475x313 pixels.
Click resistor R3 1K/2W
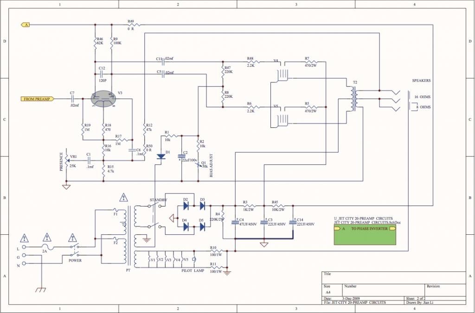[x=249, y=206]
